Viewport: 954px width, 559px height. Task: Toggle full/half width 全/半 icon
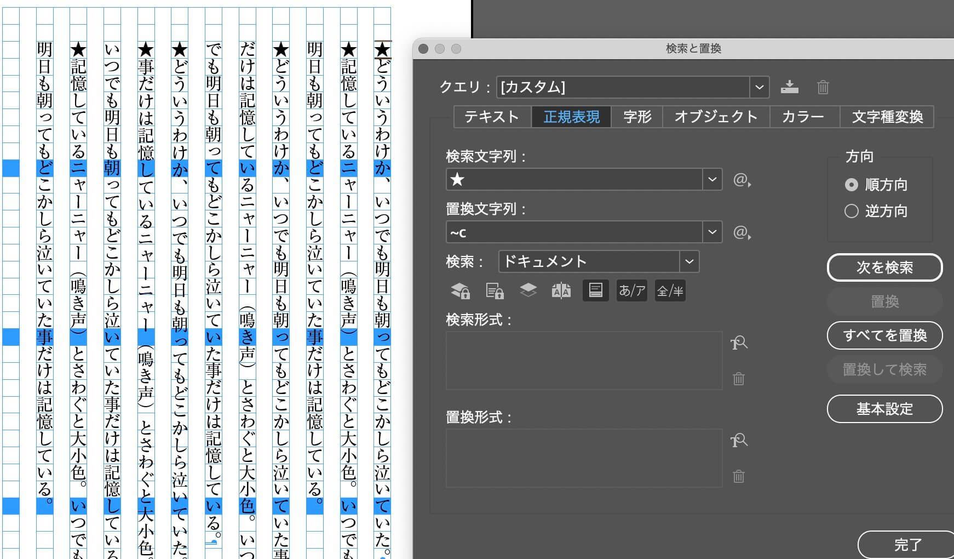click(x=670, y=290)
